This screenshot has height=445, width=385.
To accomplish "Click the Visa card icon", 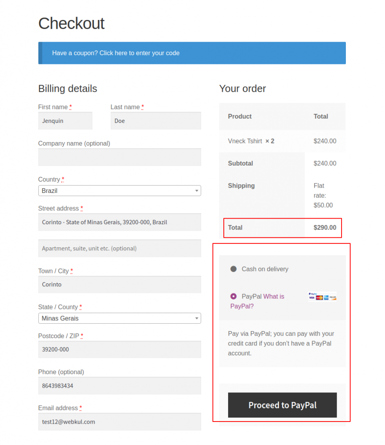I will click(x=312, y=297).
